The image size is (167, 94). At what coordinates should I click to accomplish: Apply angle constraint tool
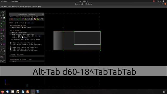pos(4,30)
